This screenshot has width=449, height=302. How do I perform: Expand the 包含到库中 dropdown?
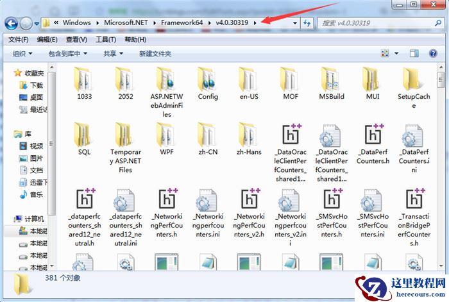[68, 53]
